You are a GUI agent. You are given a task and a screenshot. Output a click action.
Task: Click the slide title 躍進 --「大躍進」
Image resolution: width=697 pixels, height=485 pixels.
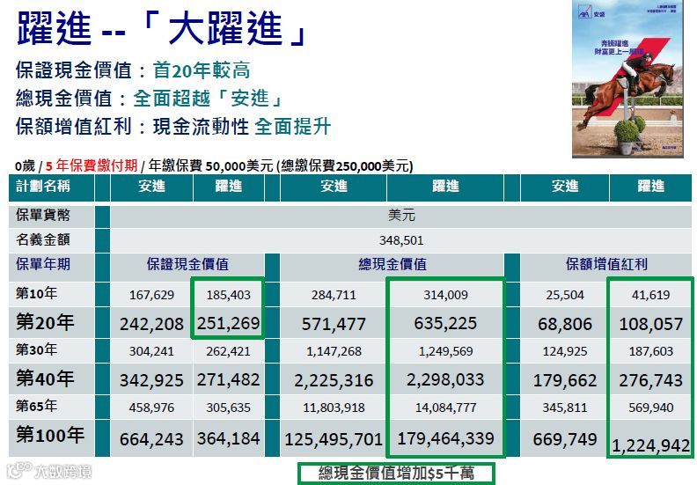point(162,28)
